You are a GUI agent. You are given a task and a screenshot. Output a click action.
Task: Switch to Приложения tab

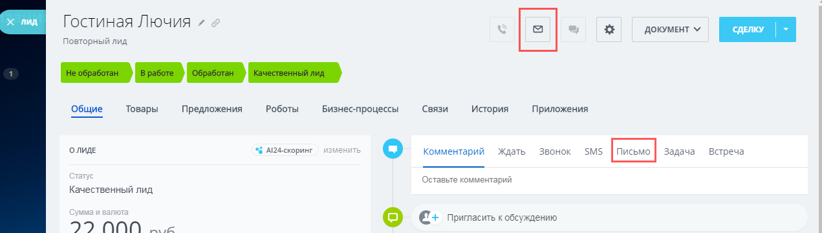coord(560,109)
